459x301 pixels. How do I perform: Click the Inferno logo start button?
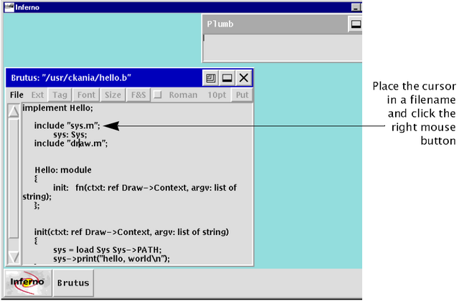28,282
